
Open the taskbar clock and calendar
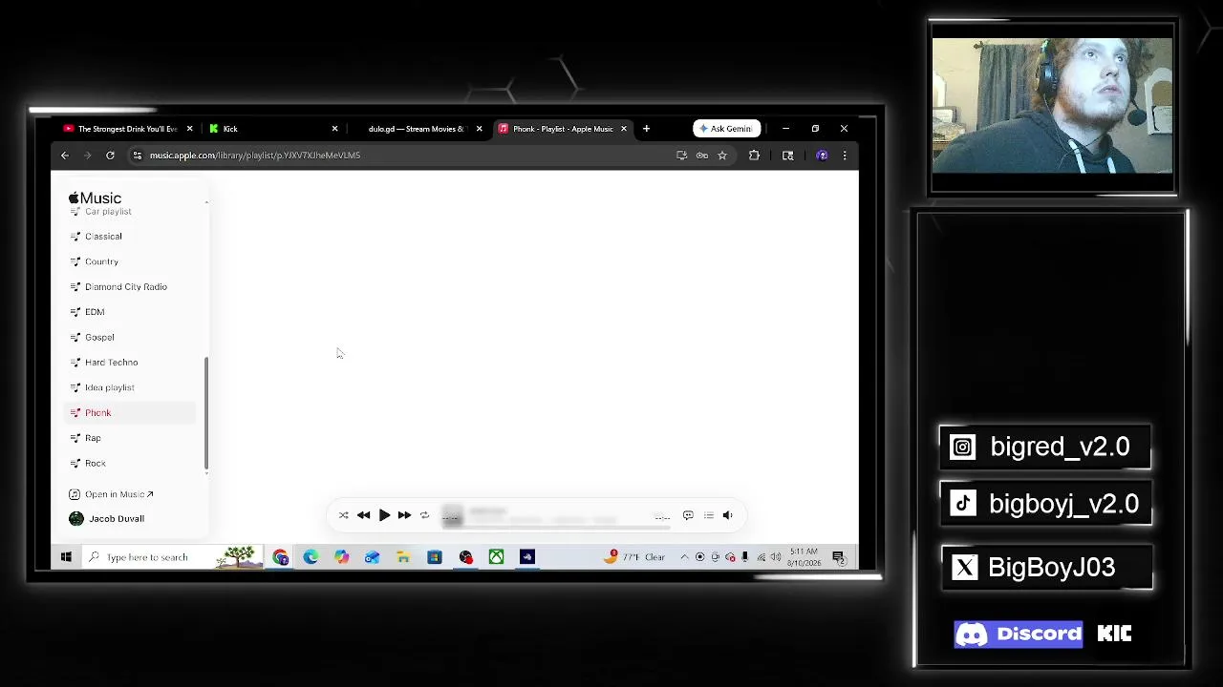tap(805, 557)
